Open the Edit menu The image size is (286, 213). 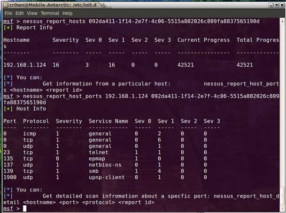20,13
